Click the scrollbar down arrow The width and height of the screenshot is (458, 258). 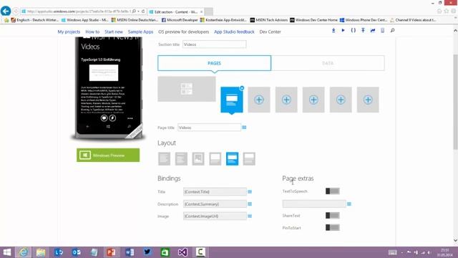(455, 240)
